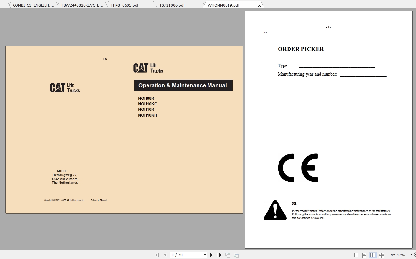Click the 65.42% zoom display
The image size is (416, 259).
click(398, 255)
